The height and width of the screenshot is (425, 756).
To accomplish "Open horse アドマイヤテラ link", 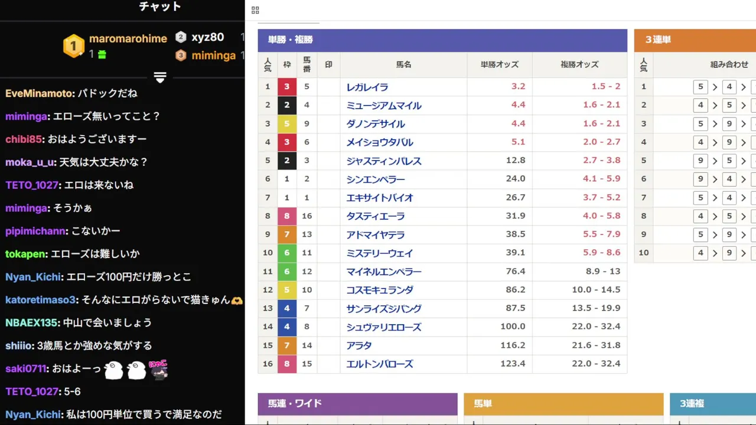I will (375, 235).
